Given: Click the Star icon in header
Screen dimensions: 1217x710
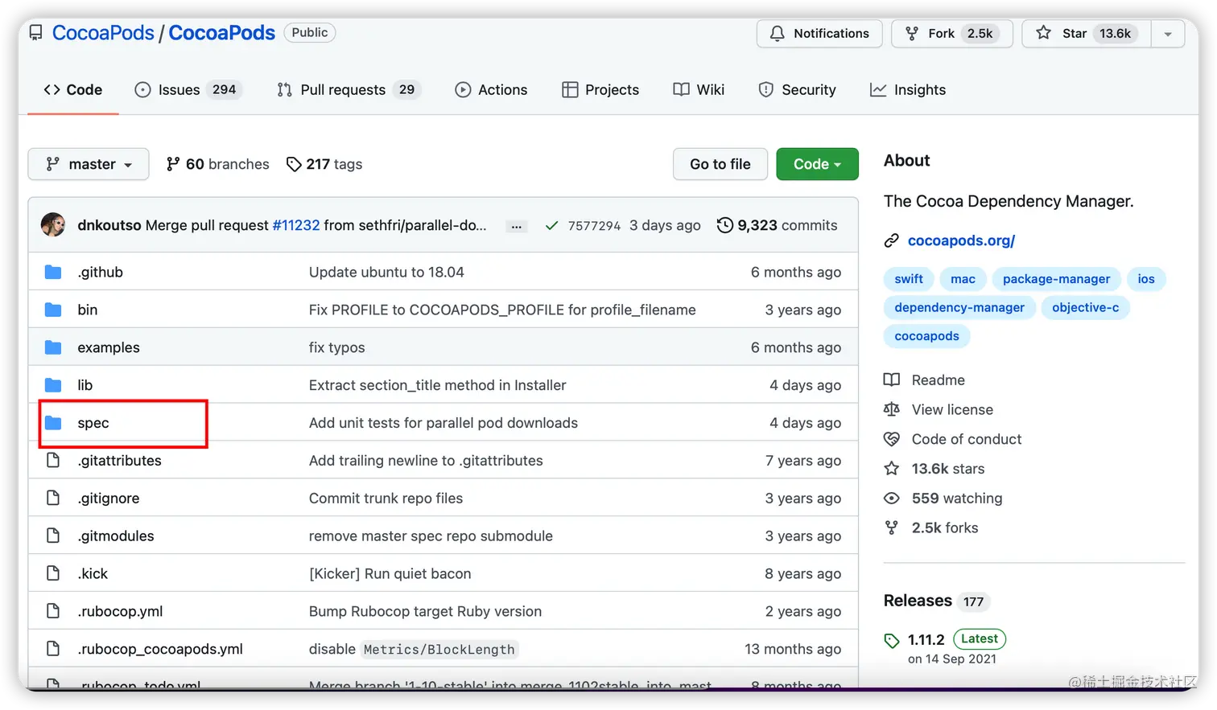Looking at the screenshot, I should [x=1044, y=33].
